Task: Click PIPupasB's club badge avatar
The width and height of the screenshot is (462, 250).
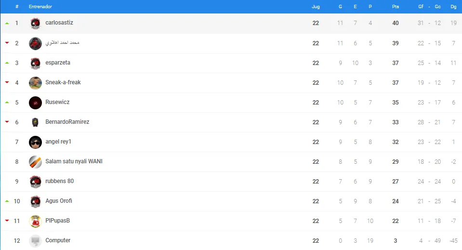Action: pyautogui.click(x=35, y=221)
